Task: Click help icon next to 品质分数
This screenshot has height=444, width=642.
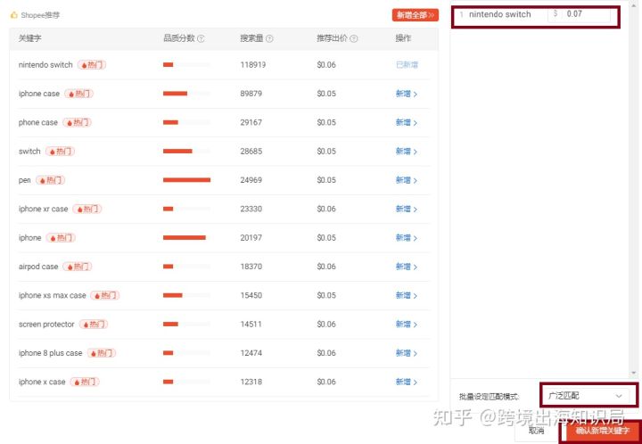Action: coord(201,39)
